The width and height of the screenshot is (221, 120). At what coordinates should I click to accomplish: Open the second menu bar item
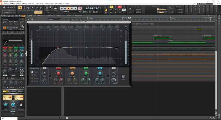(x=13, y=3)
